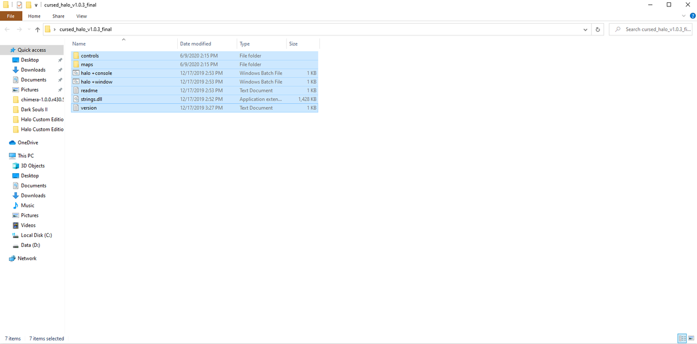Expand the ribbon using the chevron
697x344 pixels.
tap(684, 16)
